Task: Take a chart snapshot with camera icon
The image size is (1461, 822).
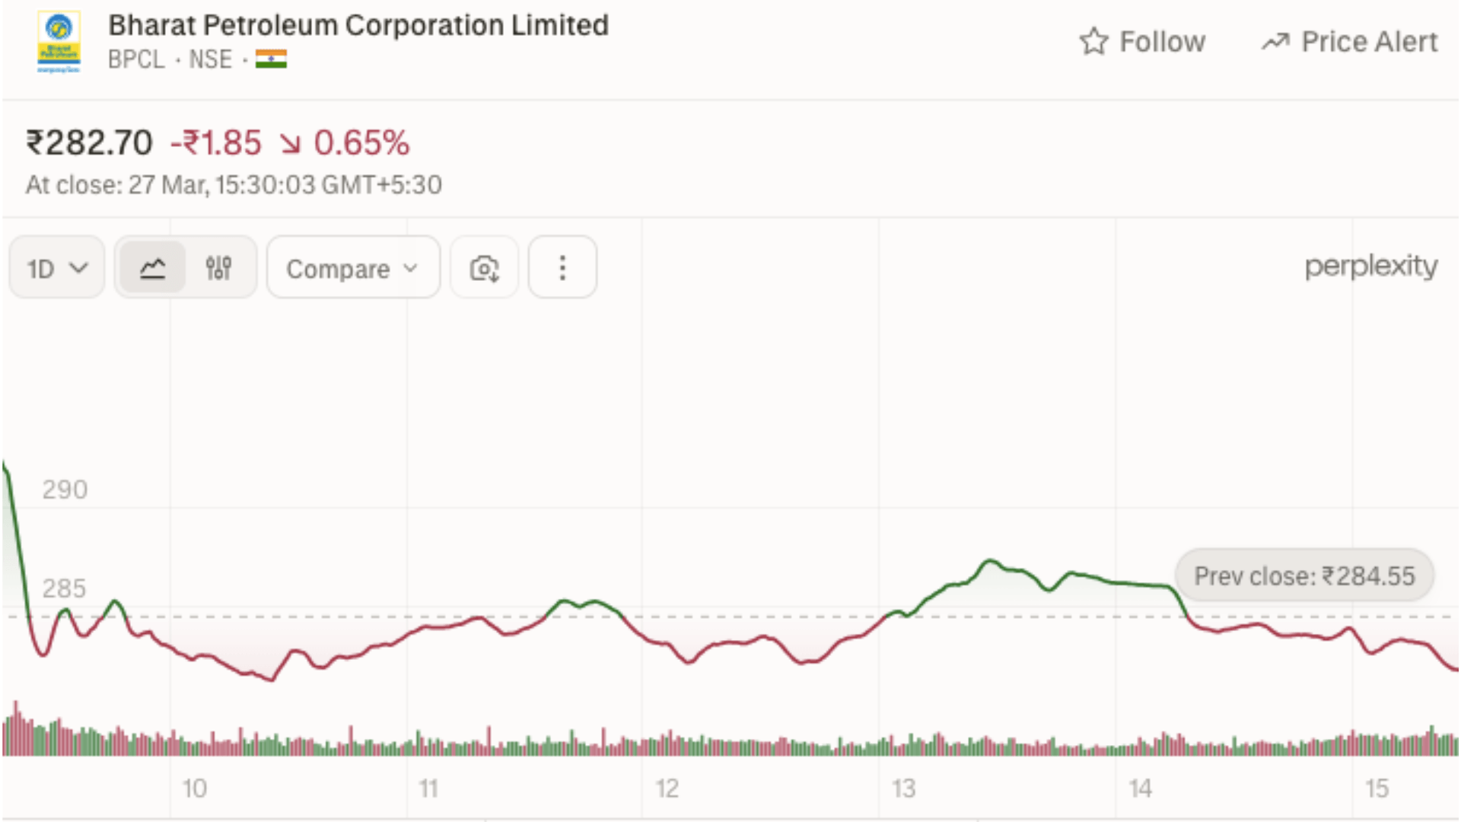Action: (x=484, y=268)
